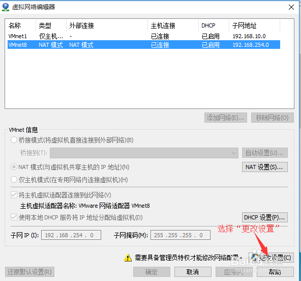Click in the 子网掩码 field
Image resolution: width=301 pixels, height=281 pixels.
180,235
